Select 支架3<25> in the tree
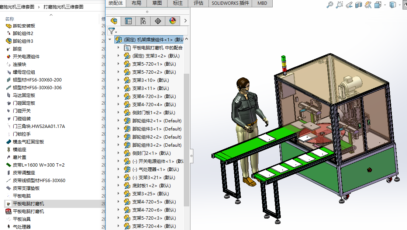Screen dimensions: 407x230 (x=151, y=194)
